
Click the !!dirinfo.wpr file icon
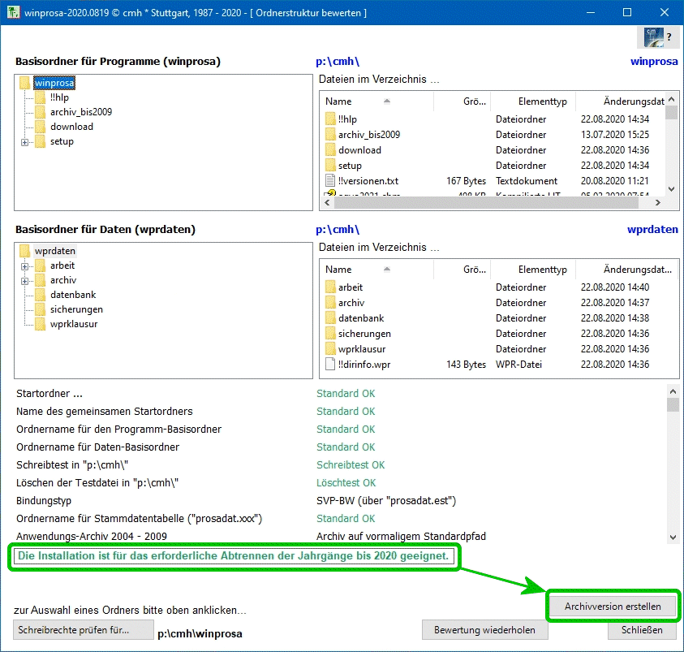click(x=329, y=365)
